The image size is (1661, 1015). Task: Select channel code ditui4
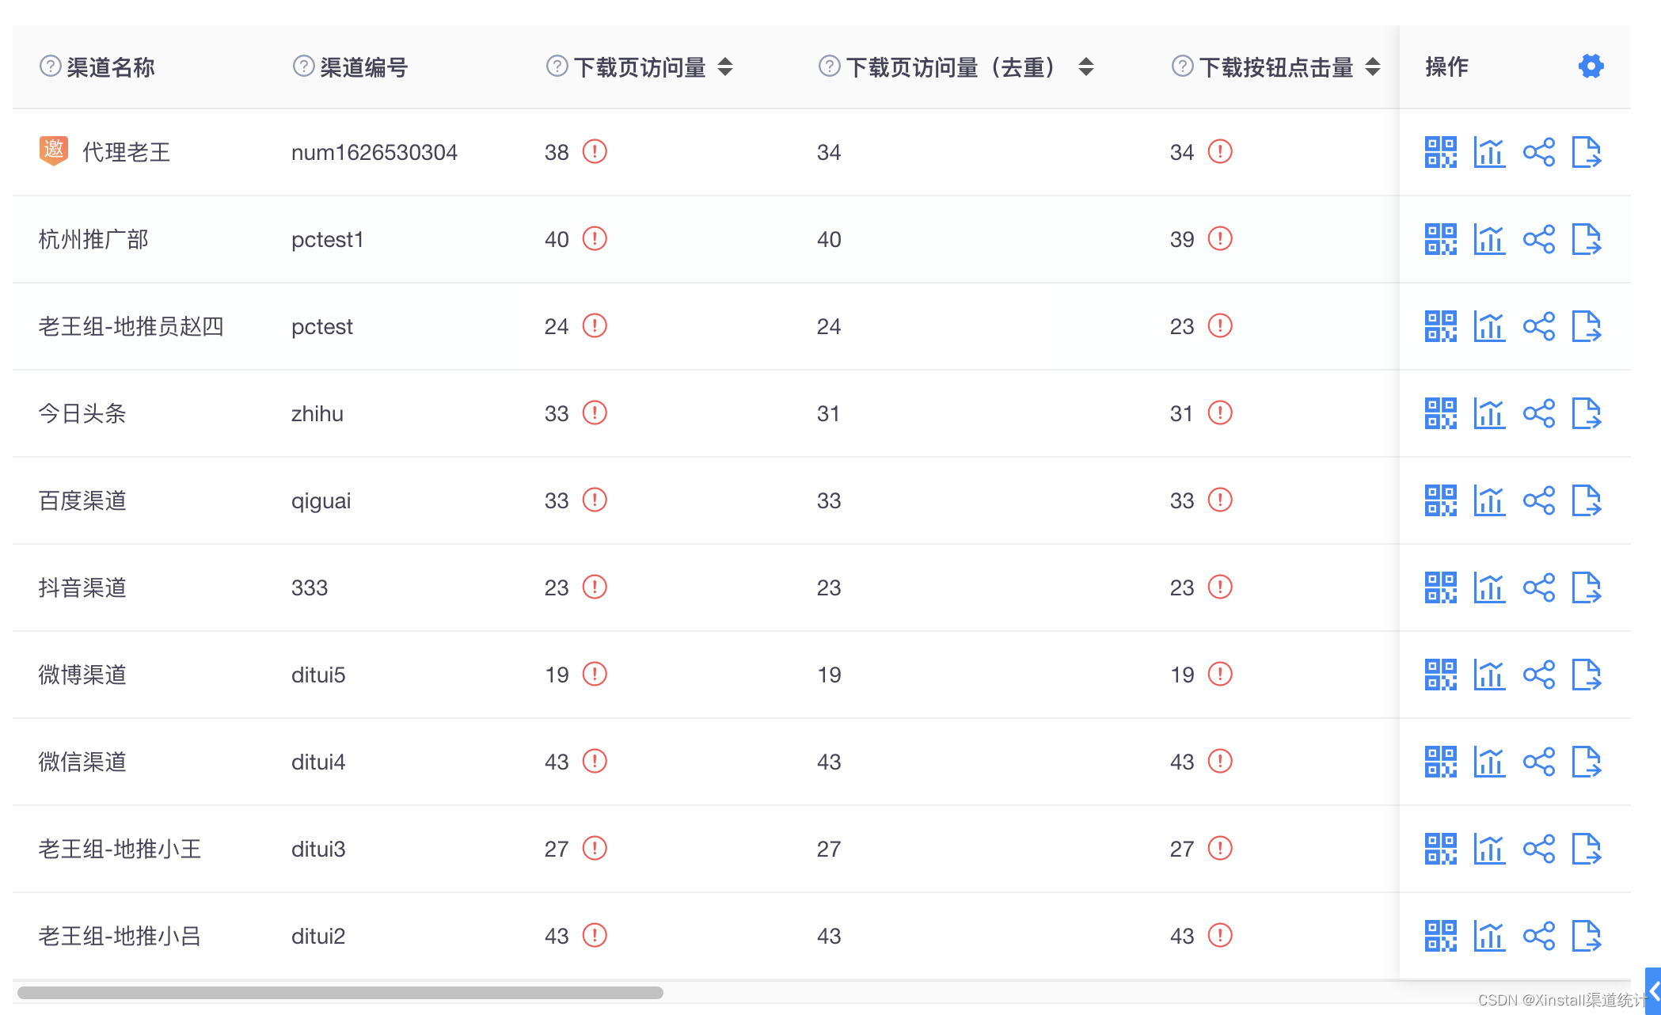318,762
